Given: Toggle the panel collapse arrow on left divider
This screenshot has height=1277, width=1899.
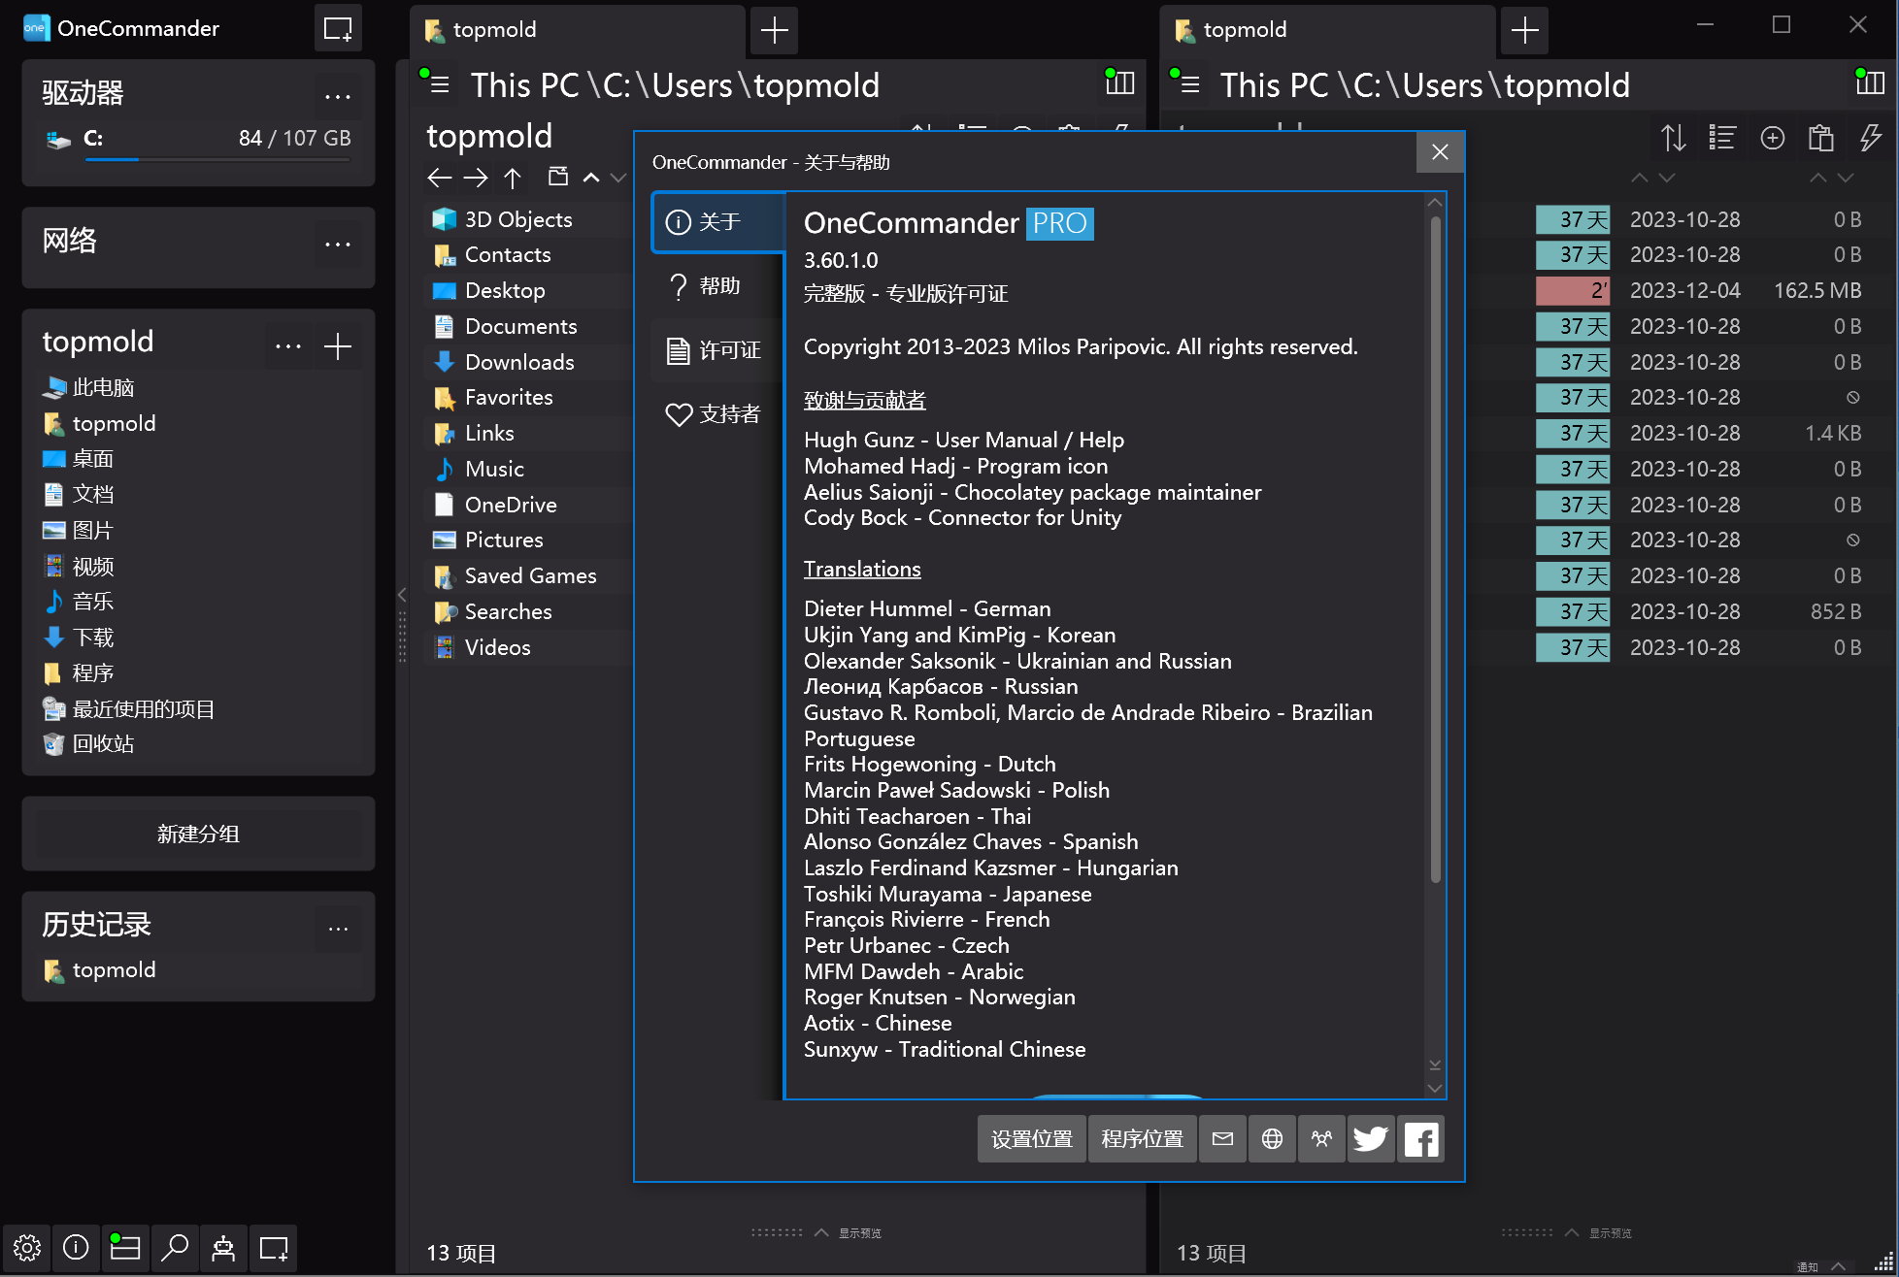Looking at the screenshot, I should pos(401,593).
